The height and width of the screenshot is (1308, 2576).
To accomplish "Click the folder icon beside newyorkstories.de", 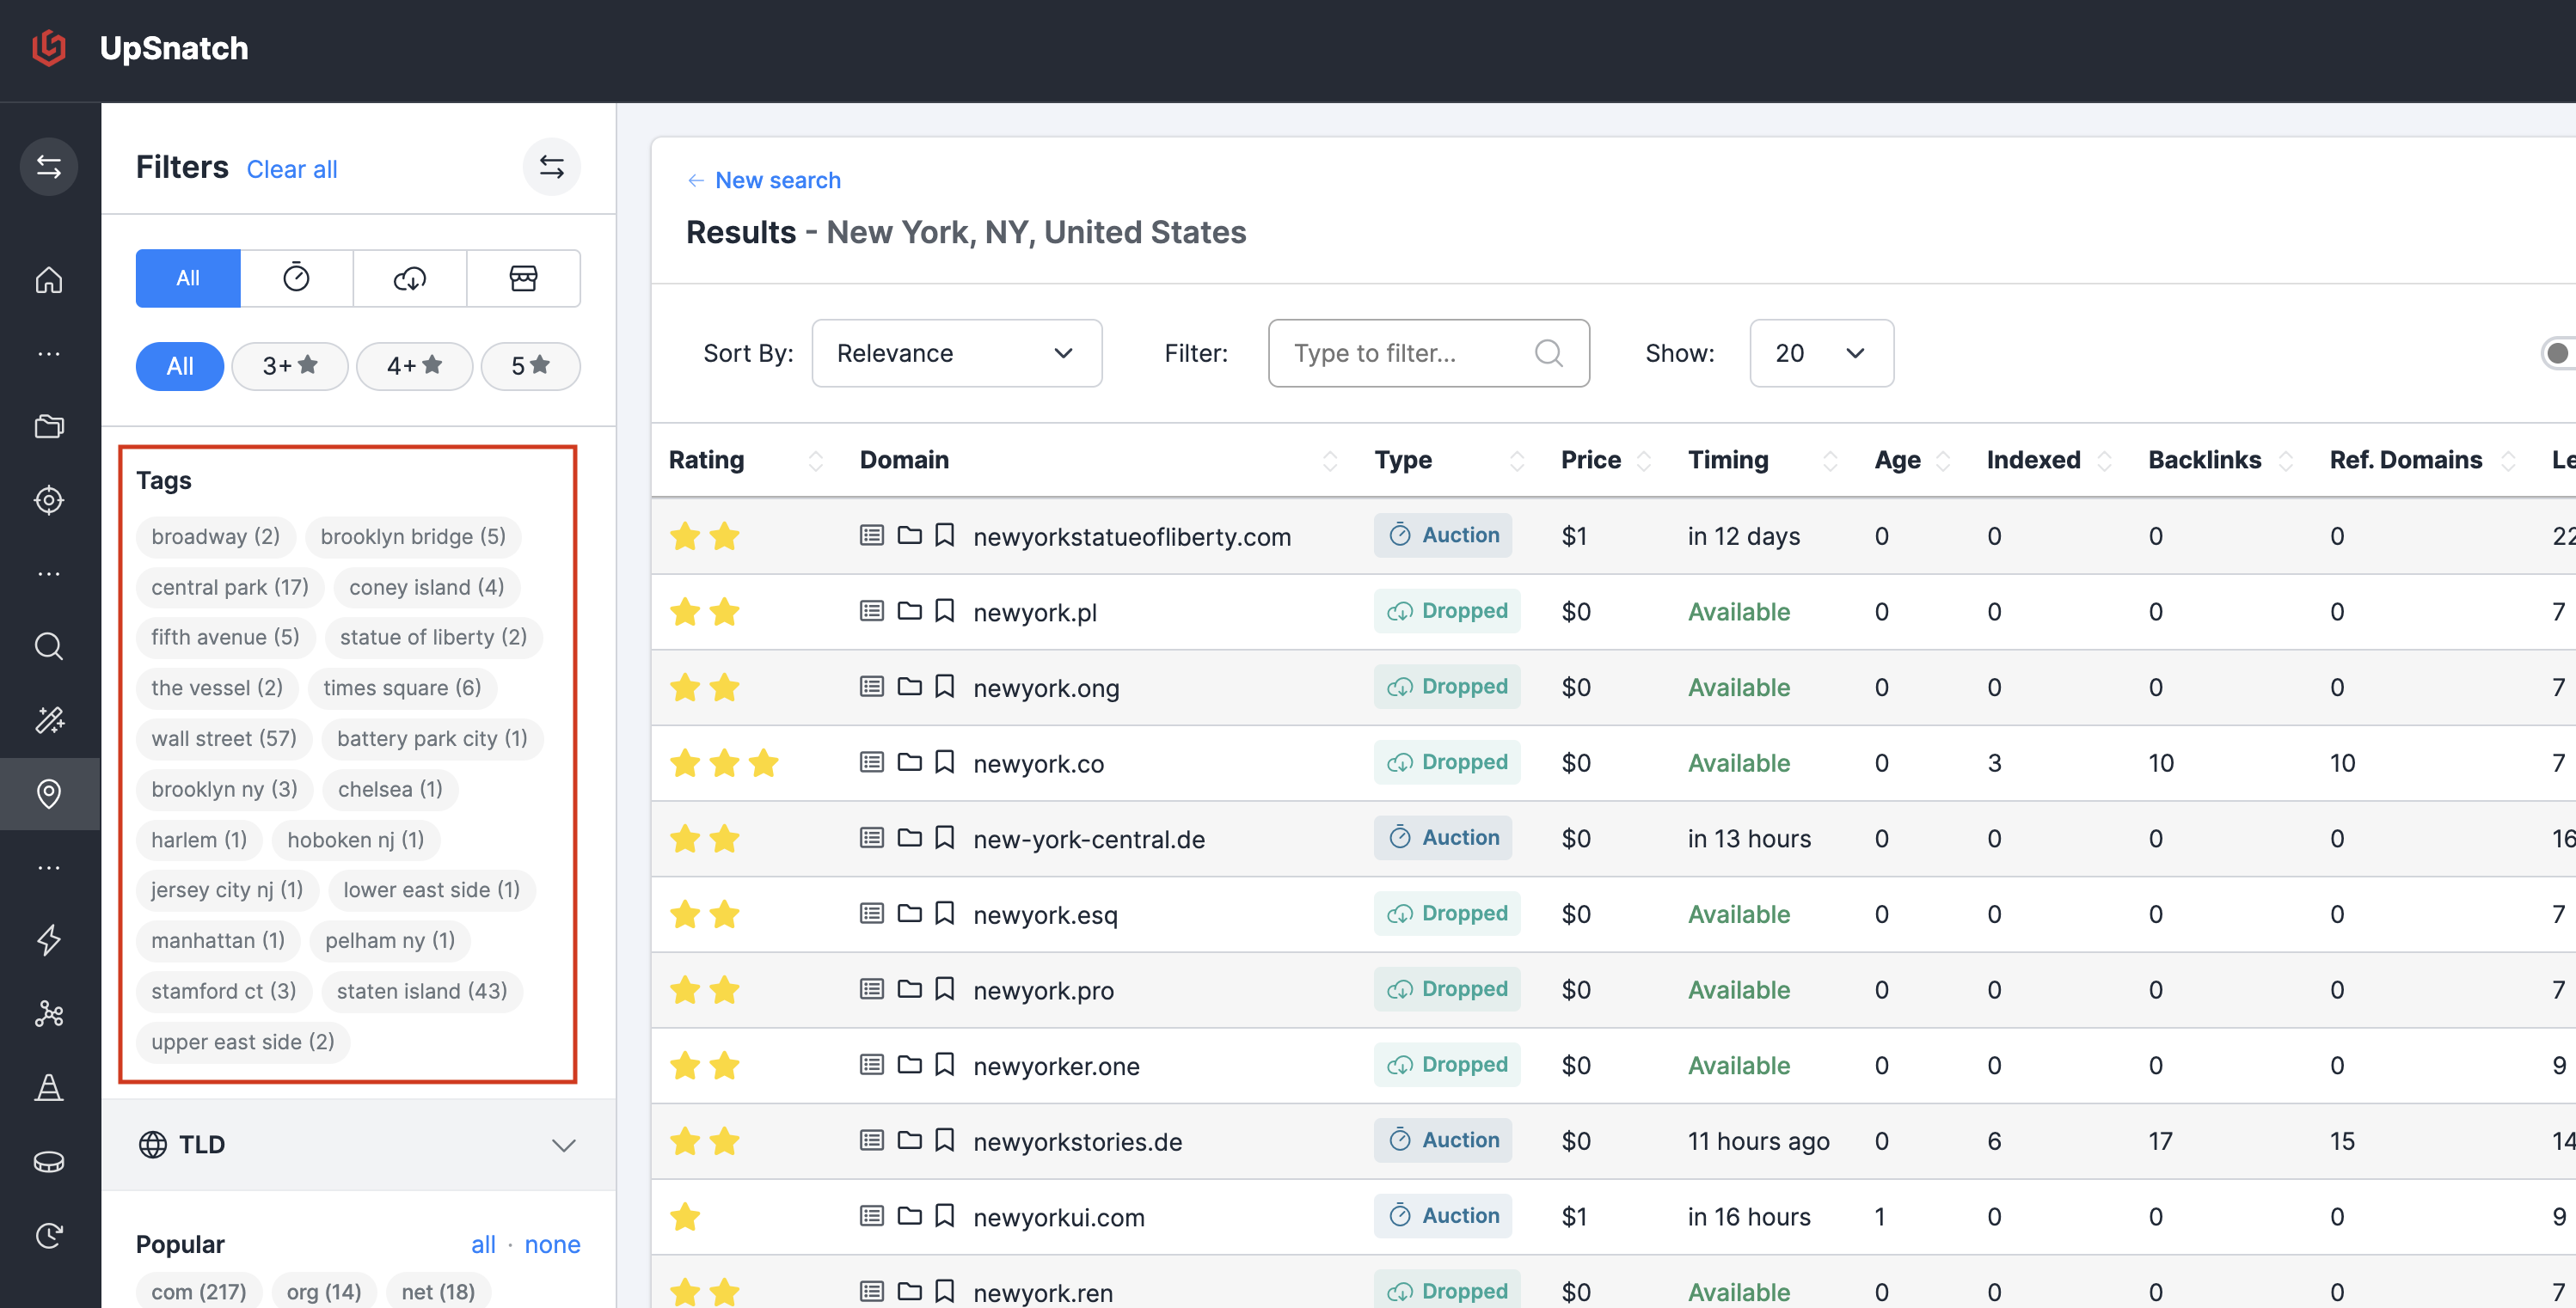I will (x=909, y=1140).
